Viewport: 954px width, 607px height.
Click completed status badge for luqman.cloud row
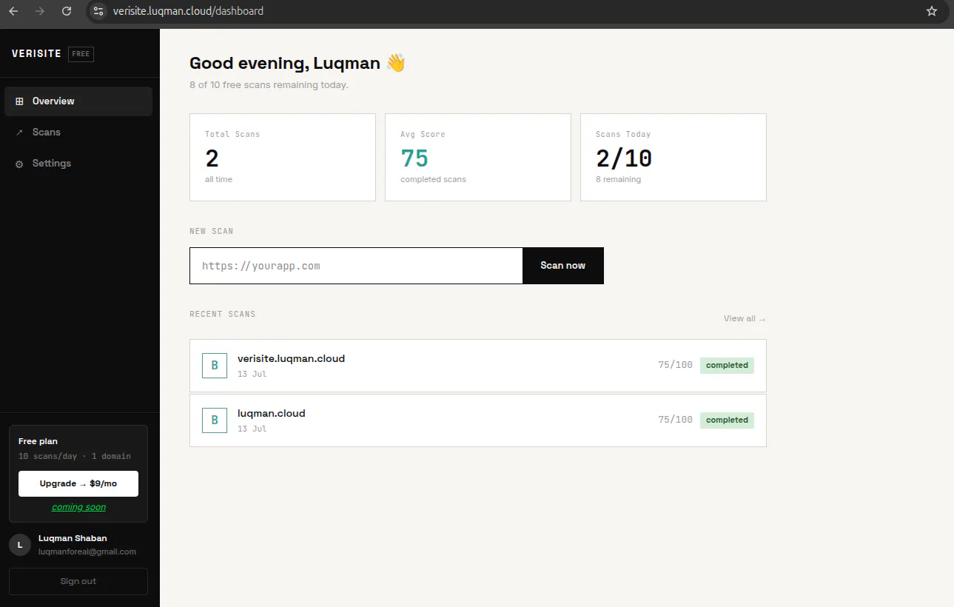(727, 420)
